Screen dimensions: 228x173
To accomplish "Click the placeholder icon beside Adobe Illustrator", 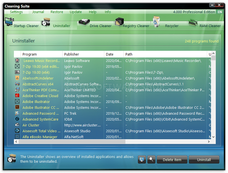I will point(17,101).
